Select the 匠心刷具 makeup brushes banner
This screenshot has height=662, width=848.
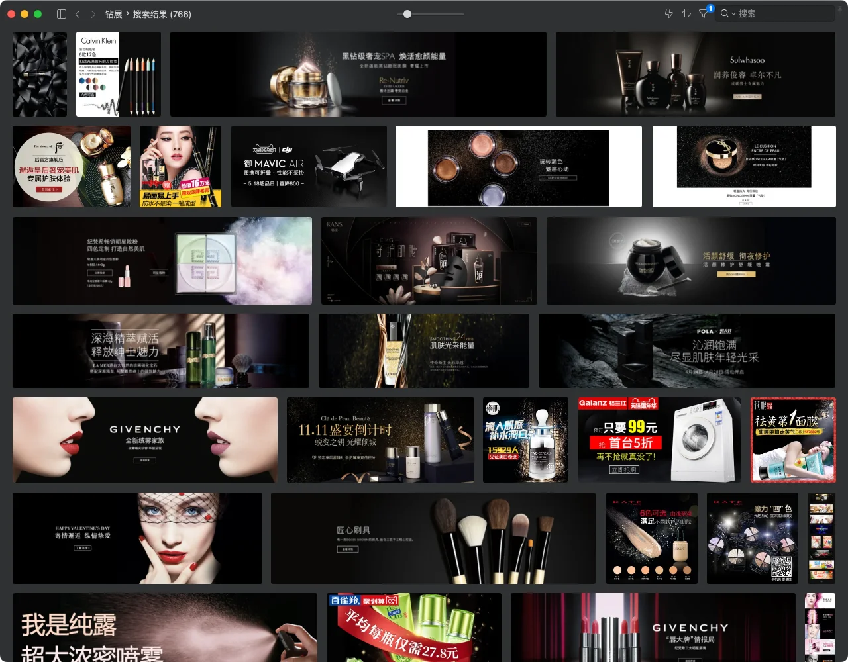[433, 538]
